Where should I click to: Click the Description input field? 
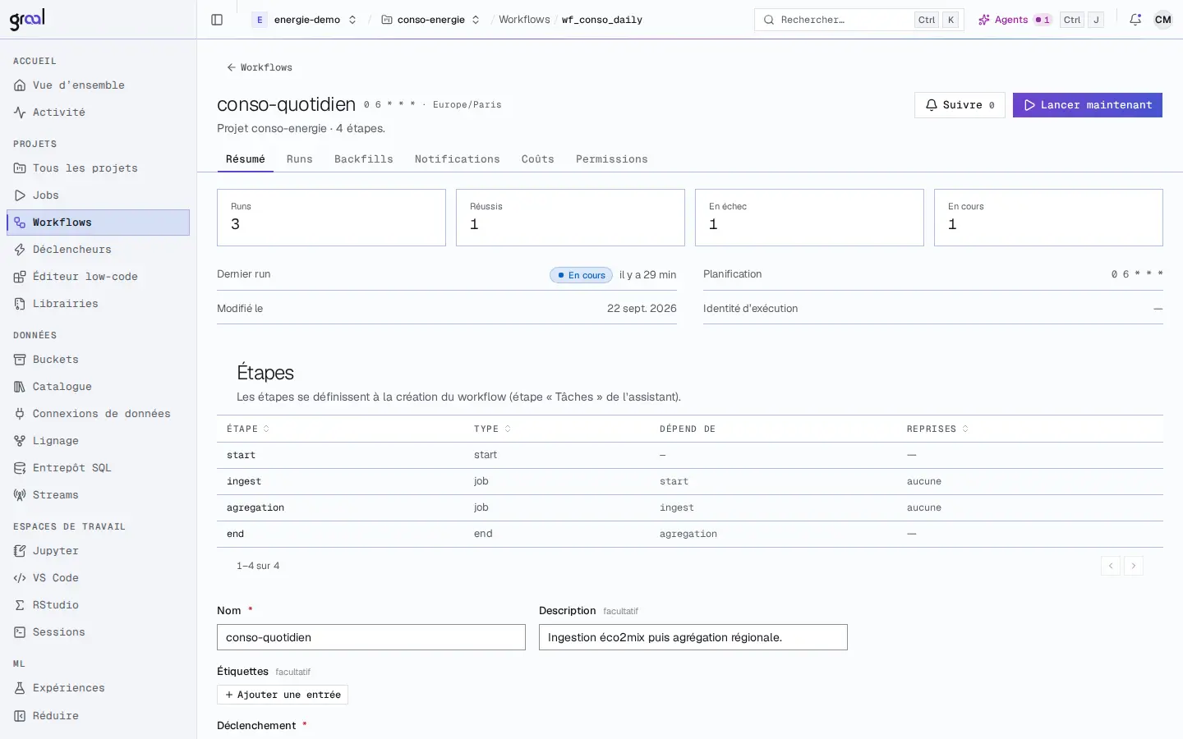pos(693,637)
